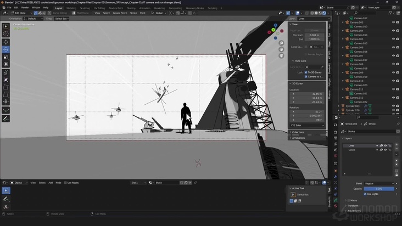This screenshot has width=402, height=226.
Task: Click the Select Box drag option
Action: pyautogui.click(x=60, y=18)
